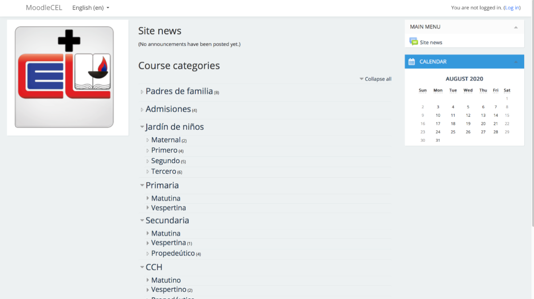The height and width of the screenshot is (299, 534).
Task: Select the Tercero subcategory
Action: click(x=163, y=171)
